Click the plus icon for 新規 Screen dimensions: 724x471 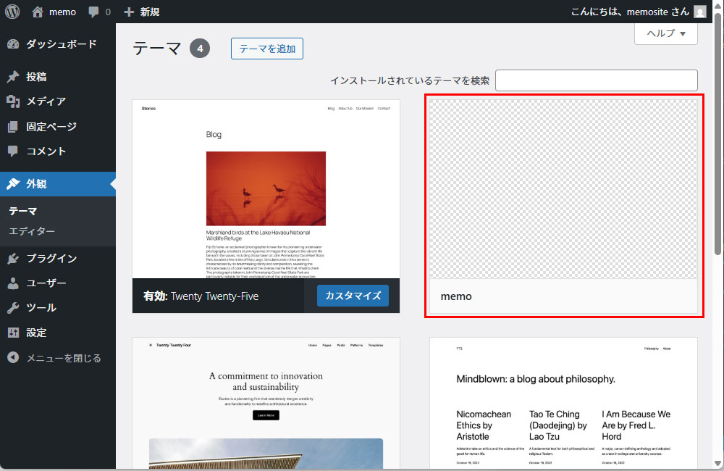click(x=129, y=12)
